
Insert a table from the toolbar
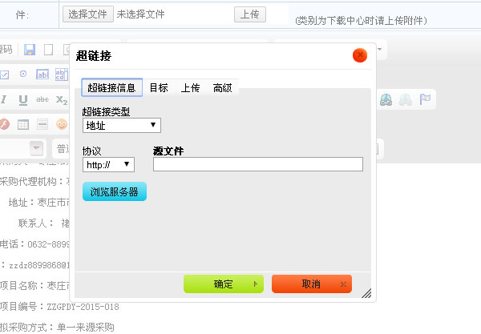(23, 124)
